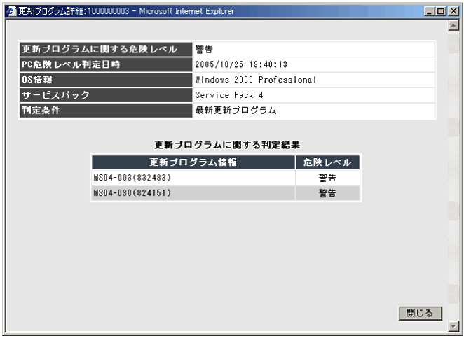
Task: Click the 危険レベル column header
Action: (327, 162)
